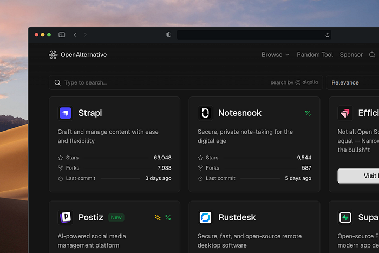Open the Algolia search-by link
This screenshot has width=379, height=253.
pyautogui.click(x=294, y=82)
